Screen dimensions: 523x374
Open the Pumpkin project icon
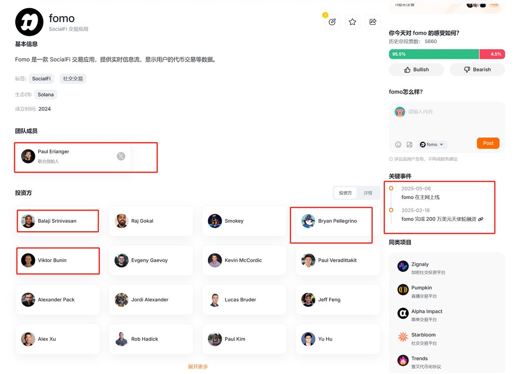(403, 290)
